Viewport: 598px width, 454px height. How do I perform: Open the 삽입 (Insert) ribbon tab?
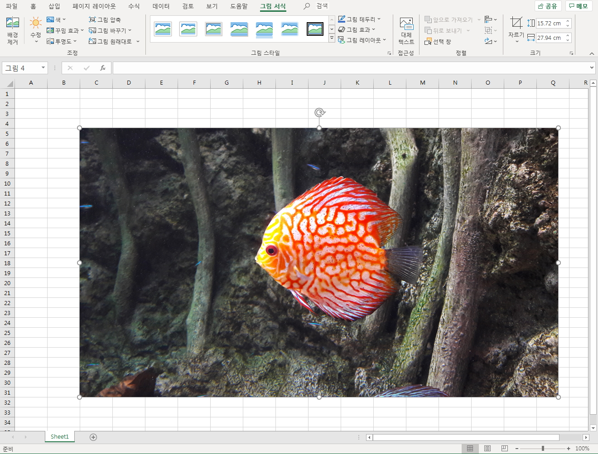(x=54, y=6)
